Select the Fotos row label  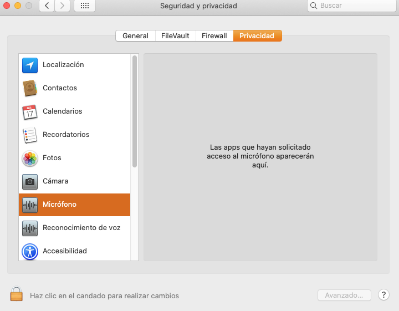[52, 158]
